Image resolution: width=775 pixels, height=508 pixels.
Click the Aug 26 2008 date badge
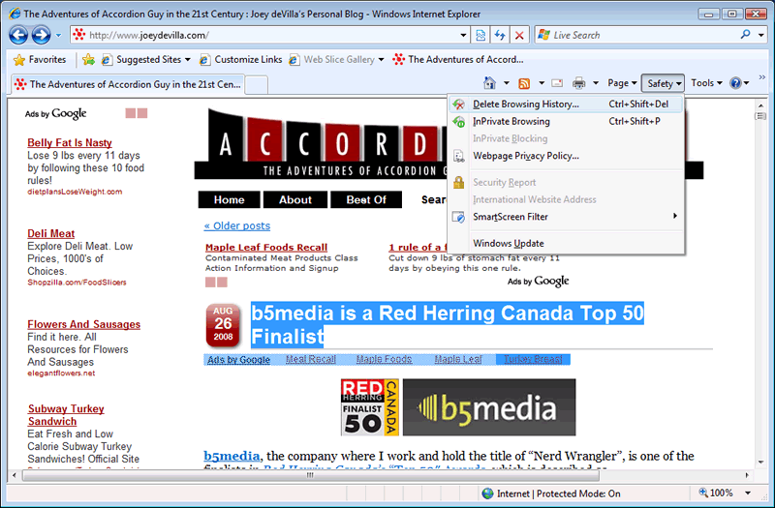click(223, 325)
